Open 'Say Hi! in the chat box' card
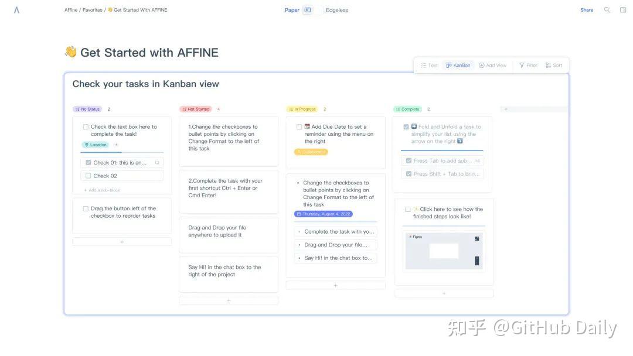The image size is (633, 356). [229, 275]
